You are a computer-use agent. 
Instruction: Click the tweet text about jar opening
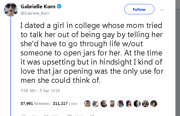pyautogui.click(x=91, y=53)
